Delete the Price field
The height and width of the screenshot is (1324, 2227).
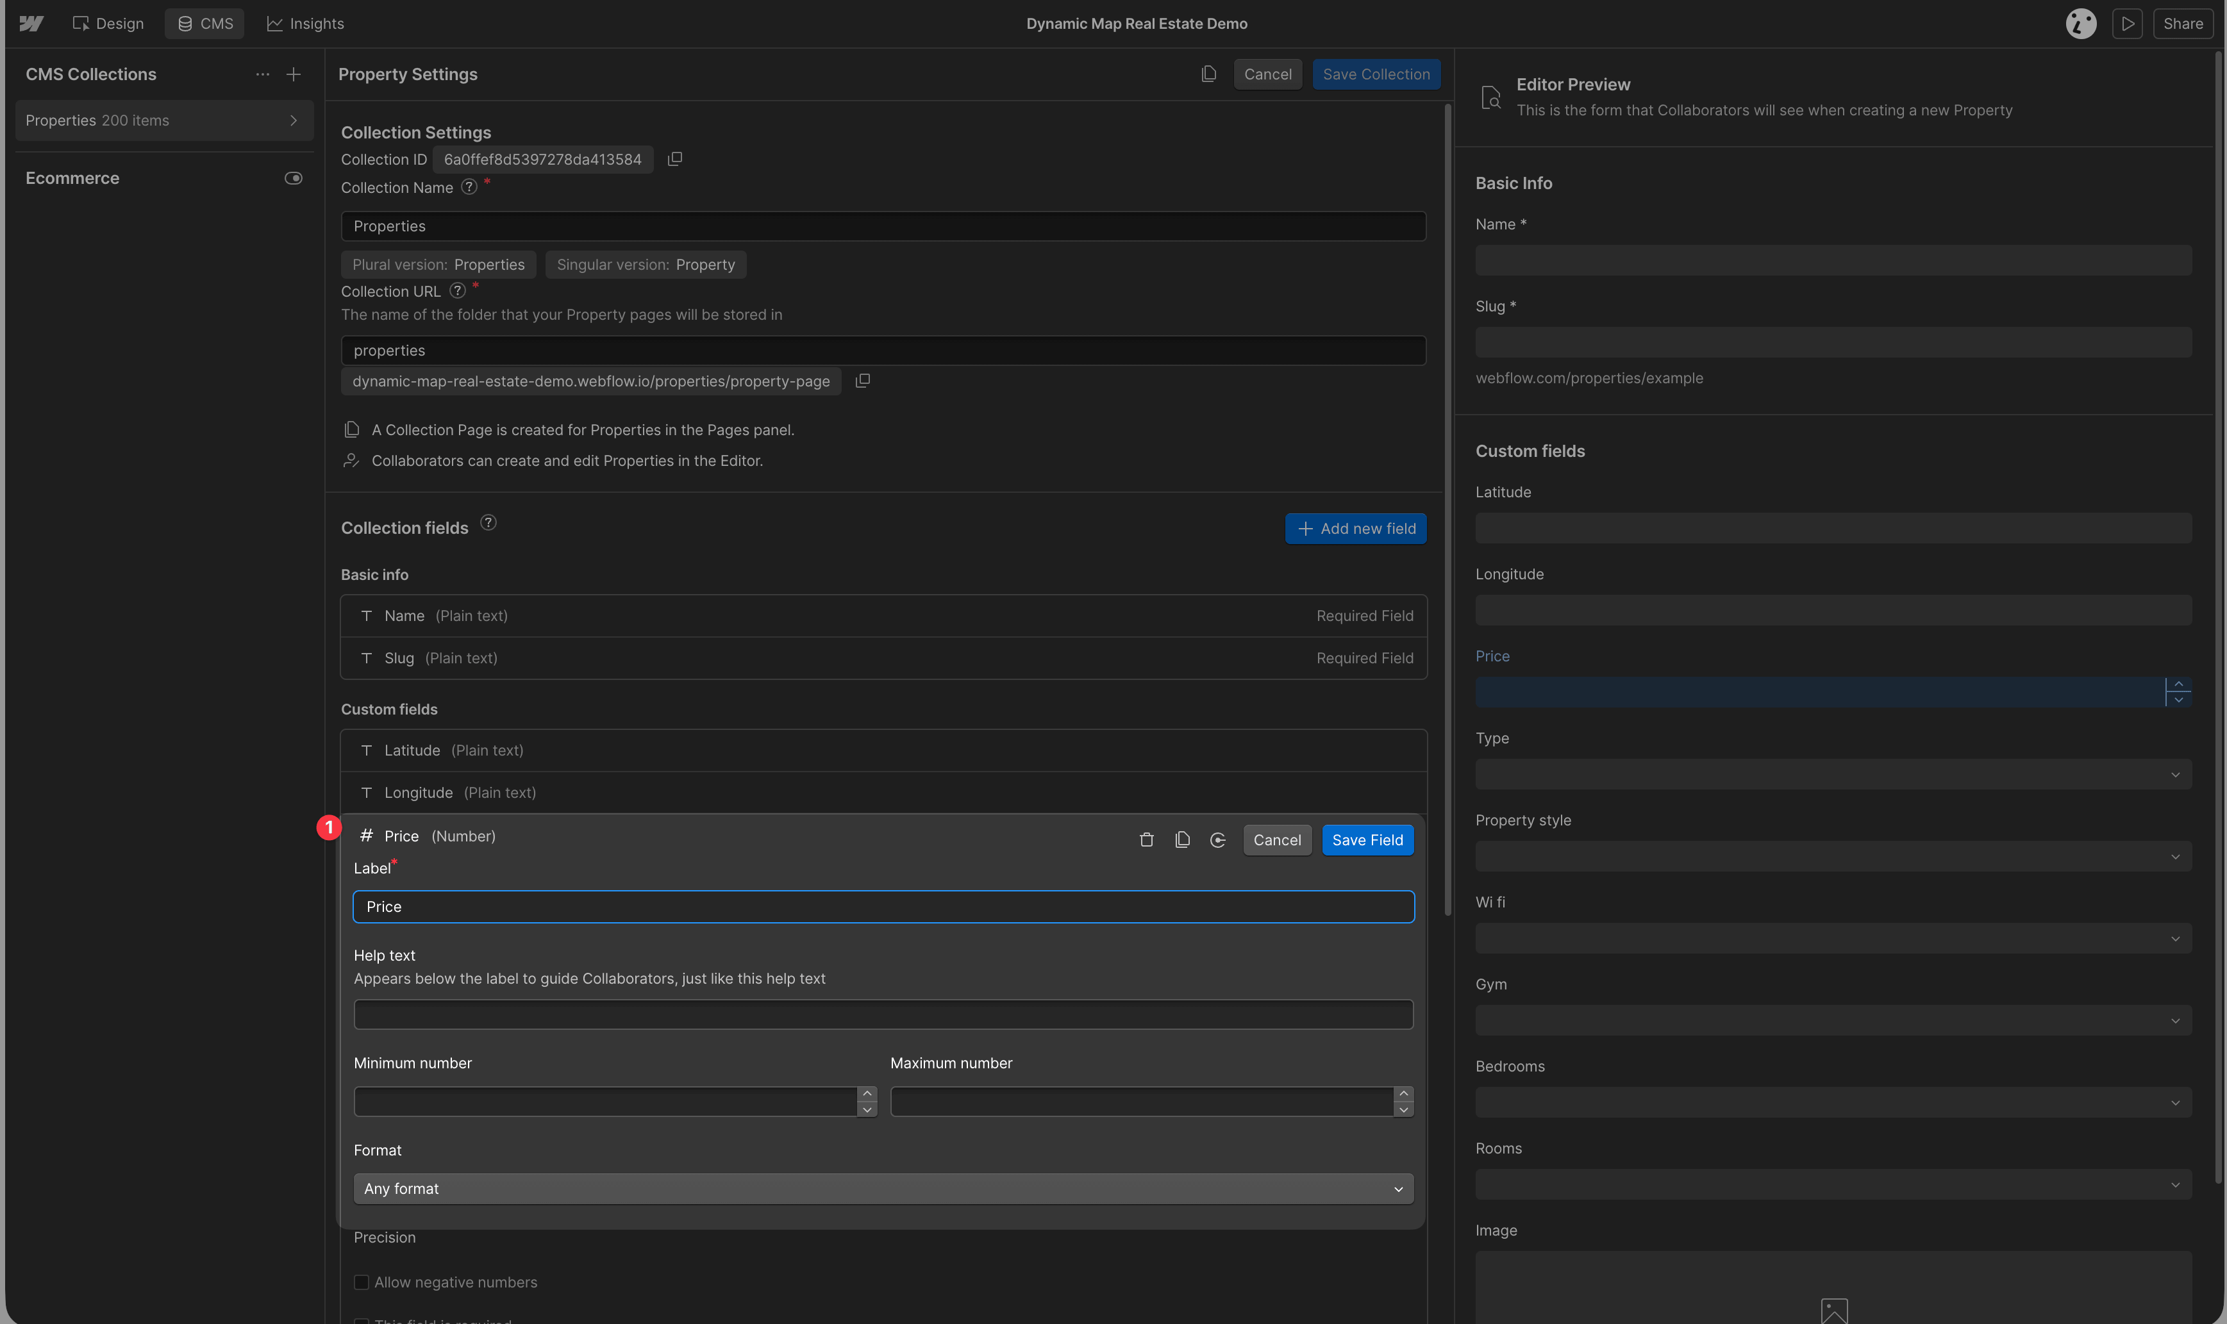(x=1147, y=840)
